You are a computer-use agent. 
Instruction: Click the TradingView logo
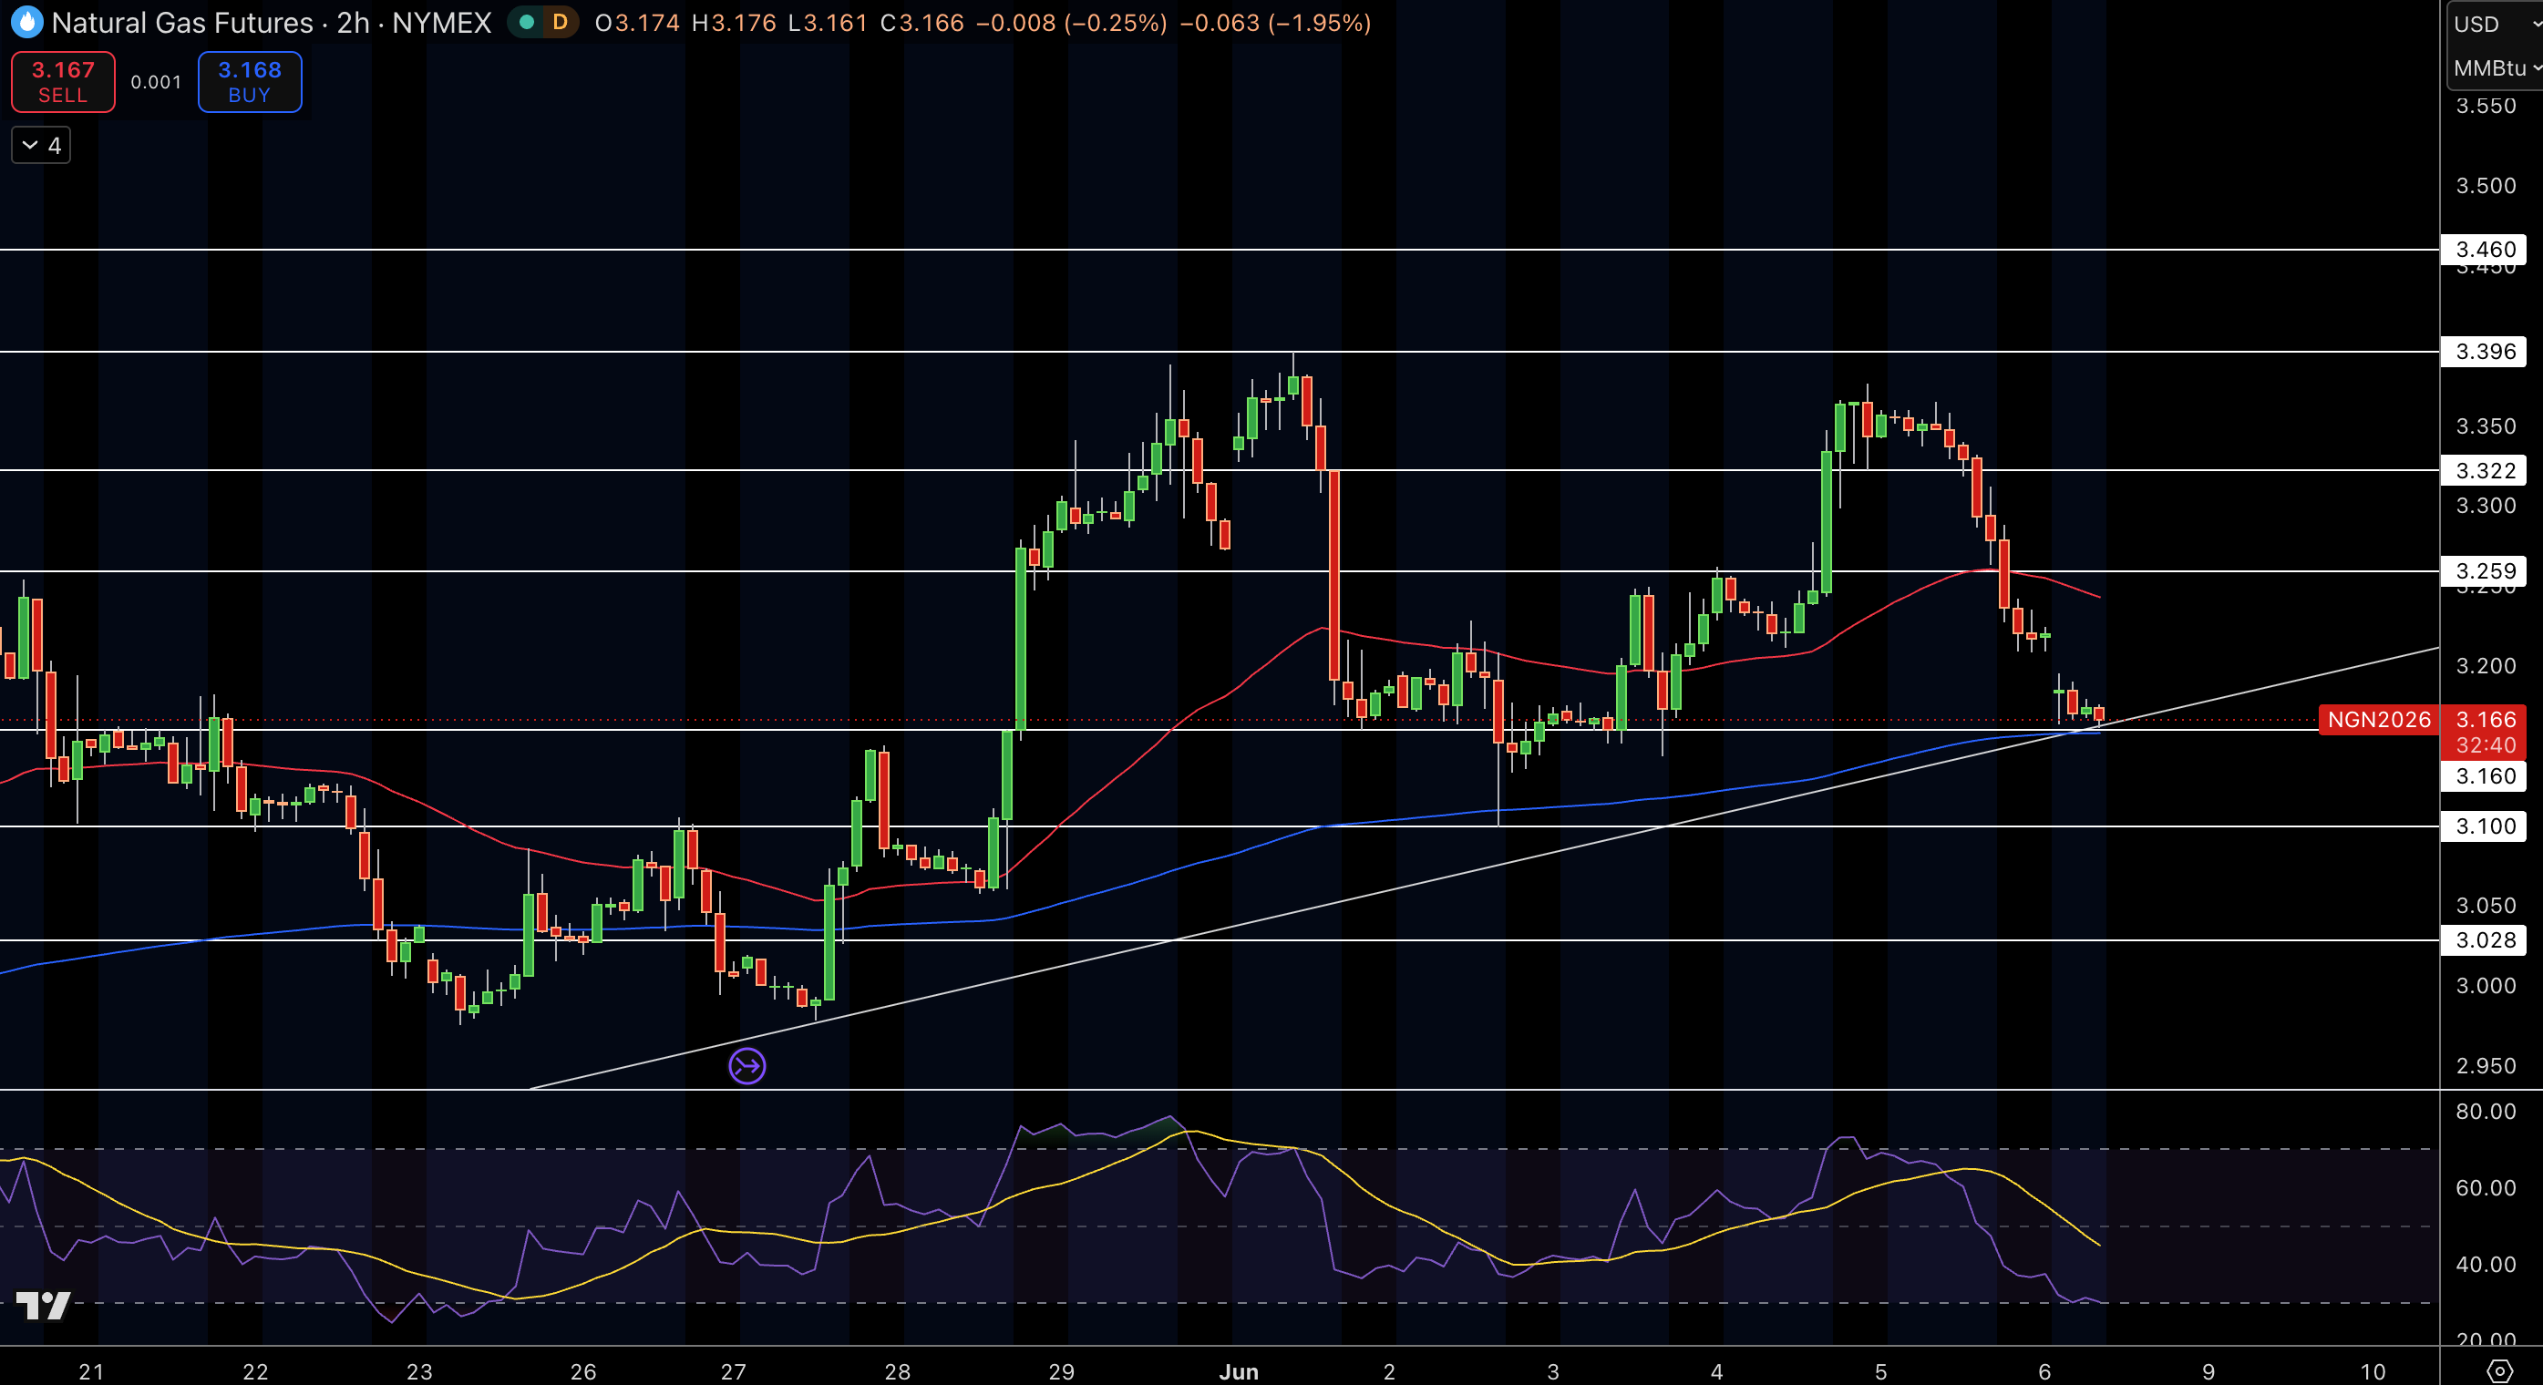[44, 1305]
